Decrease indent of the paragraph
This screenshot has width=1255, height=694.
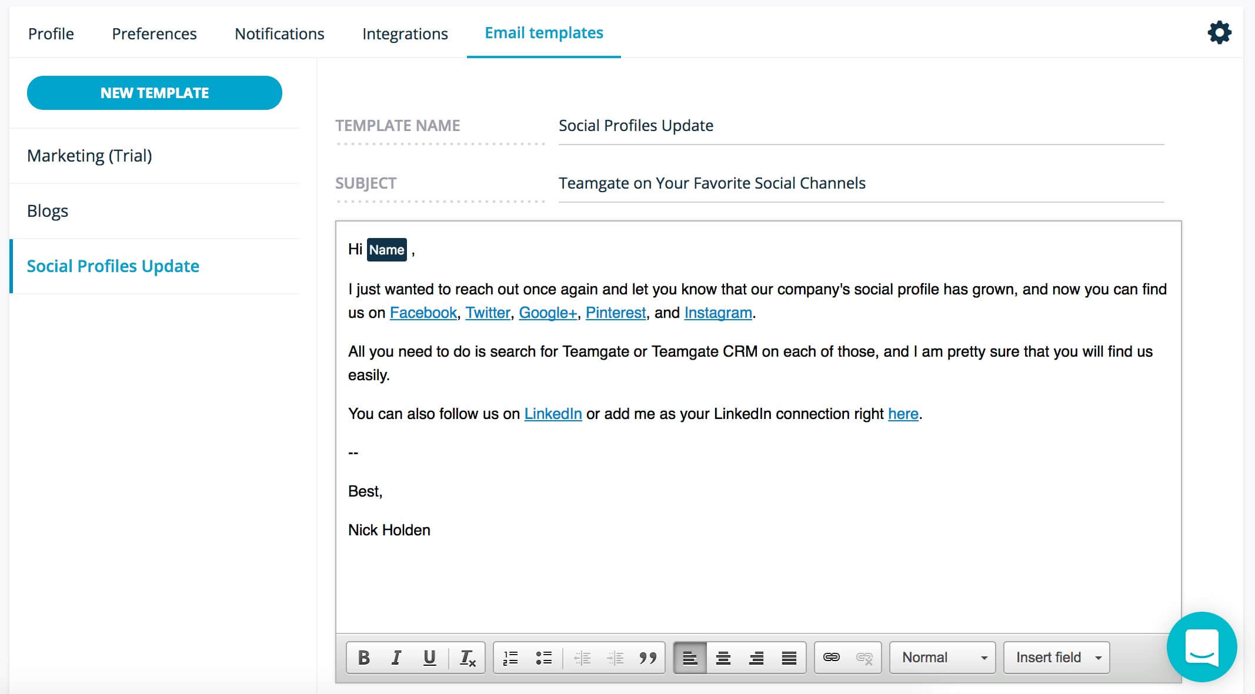pyautogui.click(x=582, y=658)
